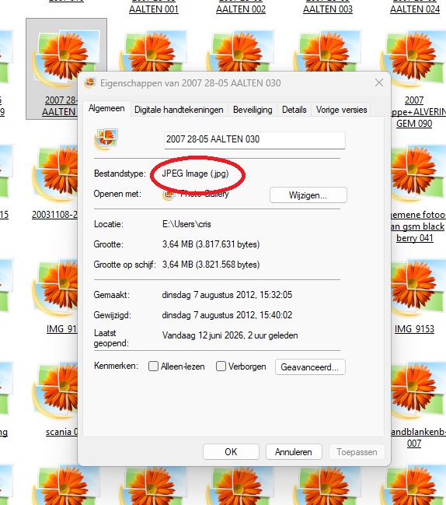Switch to the Algemeen tab

(106, 108)
